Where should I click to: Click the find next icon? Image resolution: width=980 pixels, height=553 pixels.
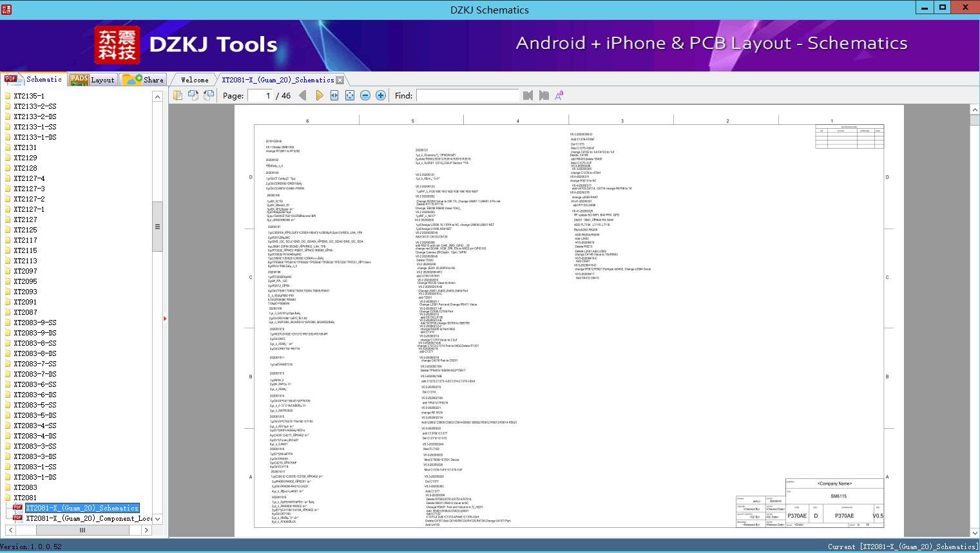(x=544, y=95)
